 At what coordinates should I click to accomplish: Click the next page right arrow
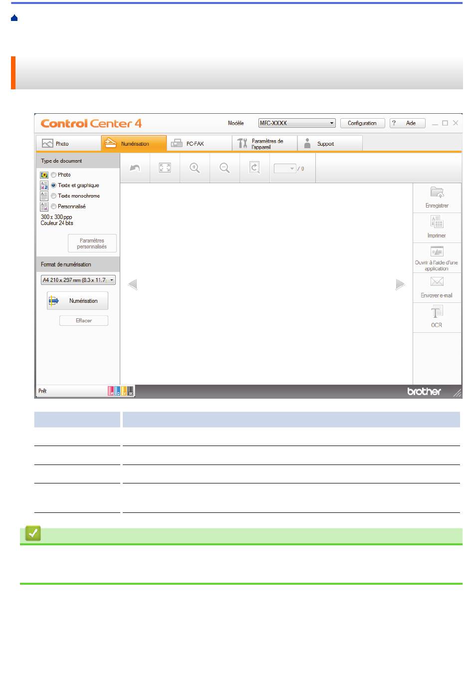(400, 284)
